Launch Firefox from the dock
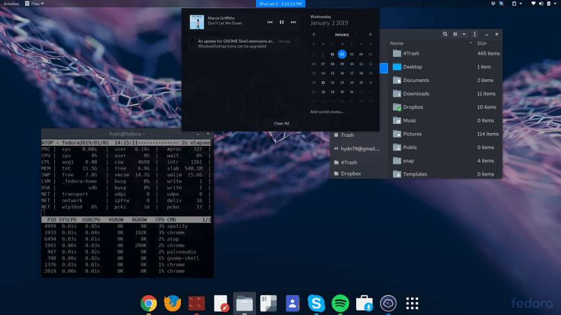561x315 pixels. coord(172,303)
